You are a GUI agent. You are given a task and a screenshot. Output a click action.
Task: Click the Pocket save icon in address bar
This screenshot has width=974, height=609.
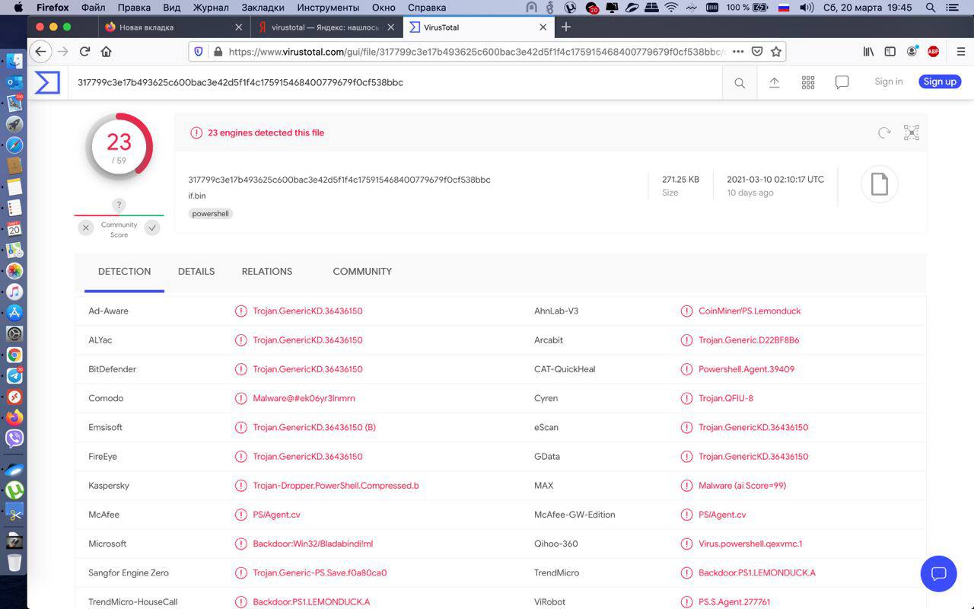(x=757, y=52)
